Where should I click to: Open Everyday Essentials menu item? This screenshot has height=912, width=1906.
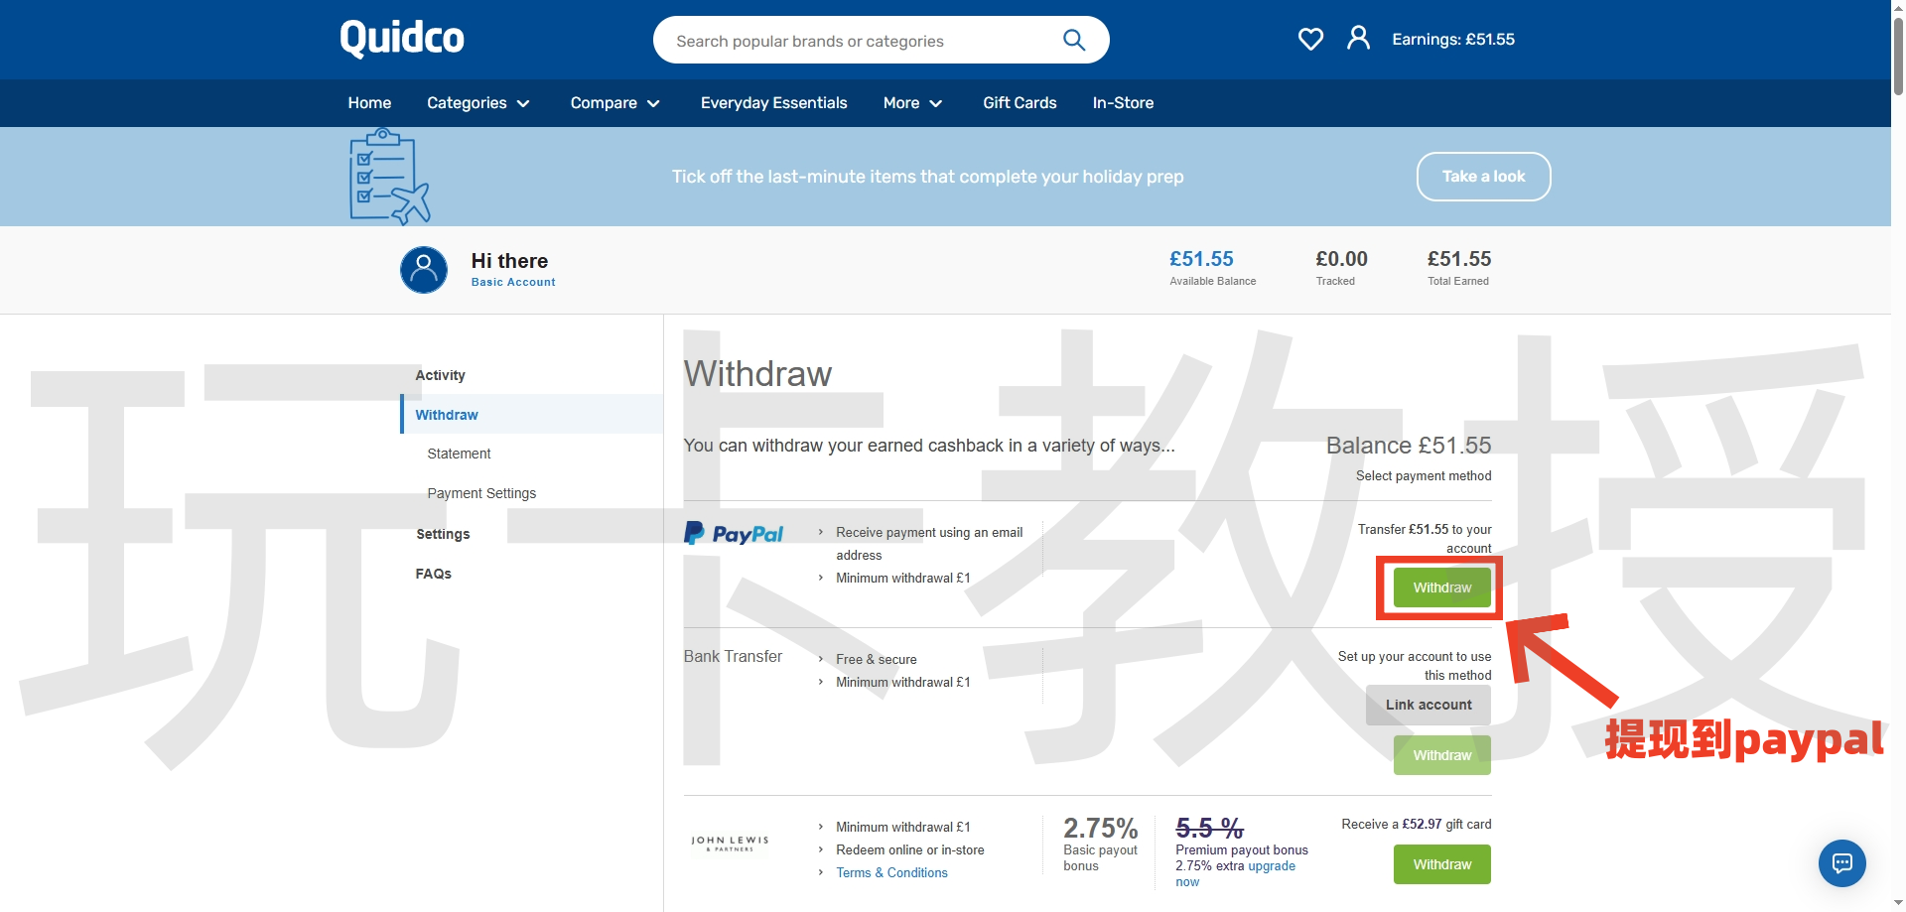(773, 103)
